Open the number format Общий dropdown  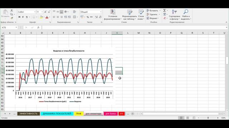pos(101,12)
